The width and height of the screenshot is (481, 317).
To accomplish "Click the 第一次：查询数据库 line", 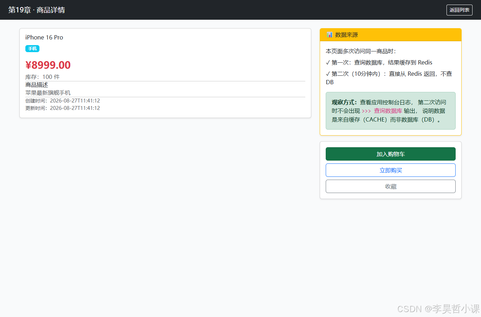I will point(379,62).
